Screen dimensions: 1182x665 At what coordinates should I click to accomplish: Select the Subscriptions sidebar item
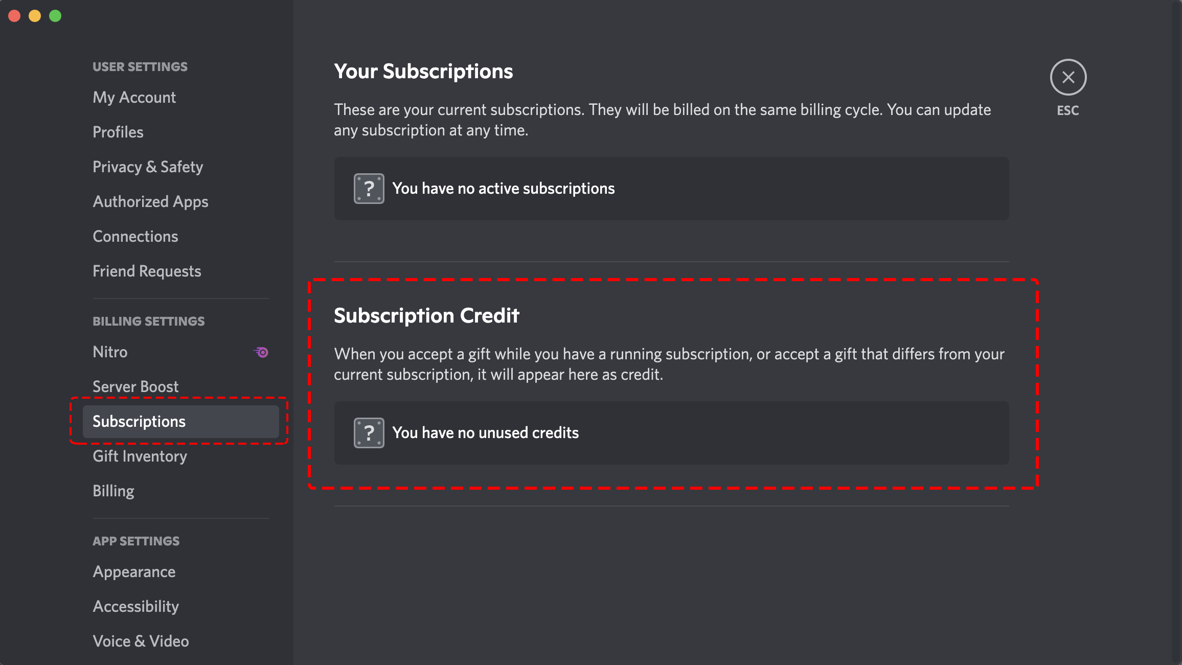click(139, 421)
